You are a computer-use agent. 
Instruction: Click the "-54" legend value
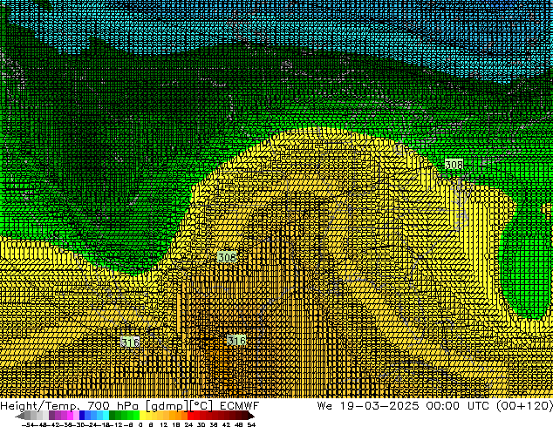(28, 424)
